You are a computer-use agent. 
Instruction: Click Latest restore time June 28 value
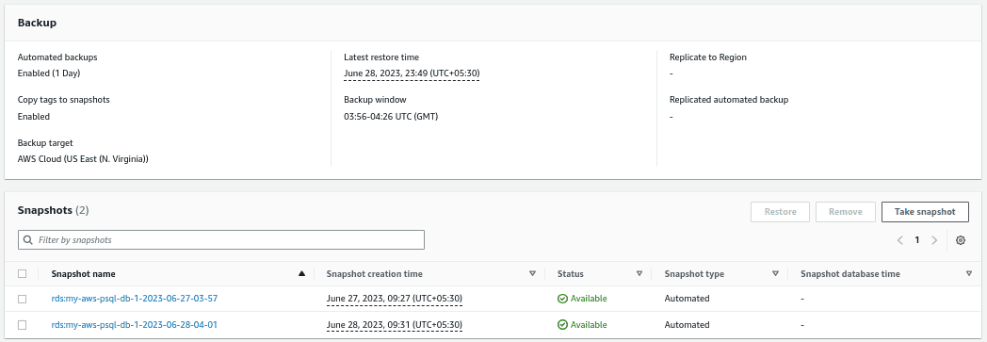[x=412, y=73]
